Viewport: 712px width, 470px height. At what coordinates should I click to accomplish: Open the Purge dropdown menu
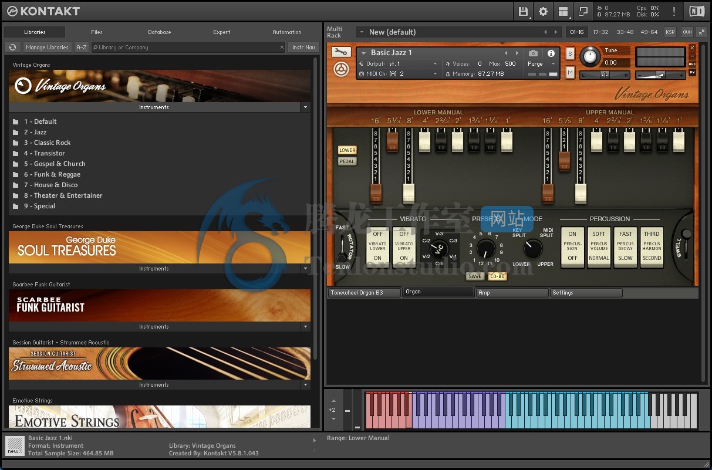541,64
